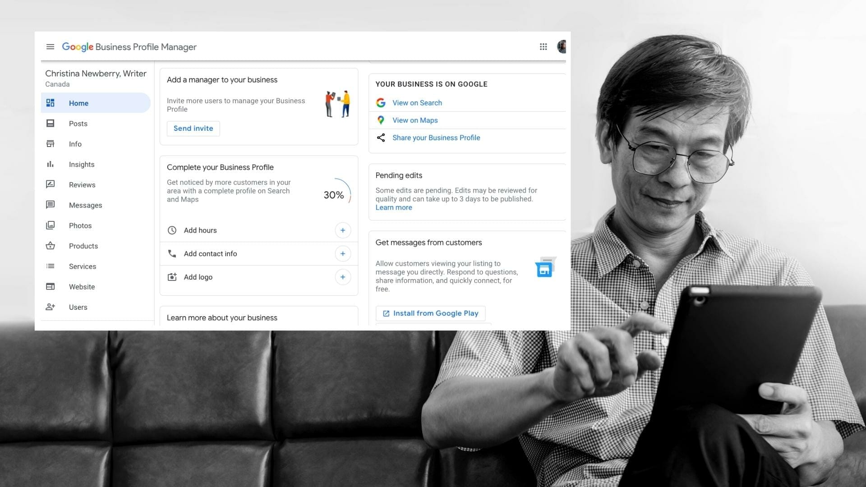Open the Services menu item

(x=82, y=266)
